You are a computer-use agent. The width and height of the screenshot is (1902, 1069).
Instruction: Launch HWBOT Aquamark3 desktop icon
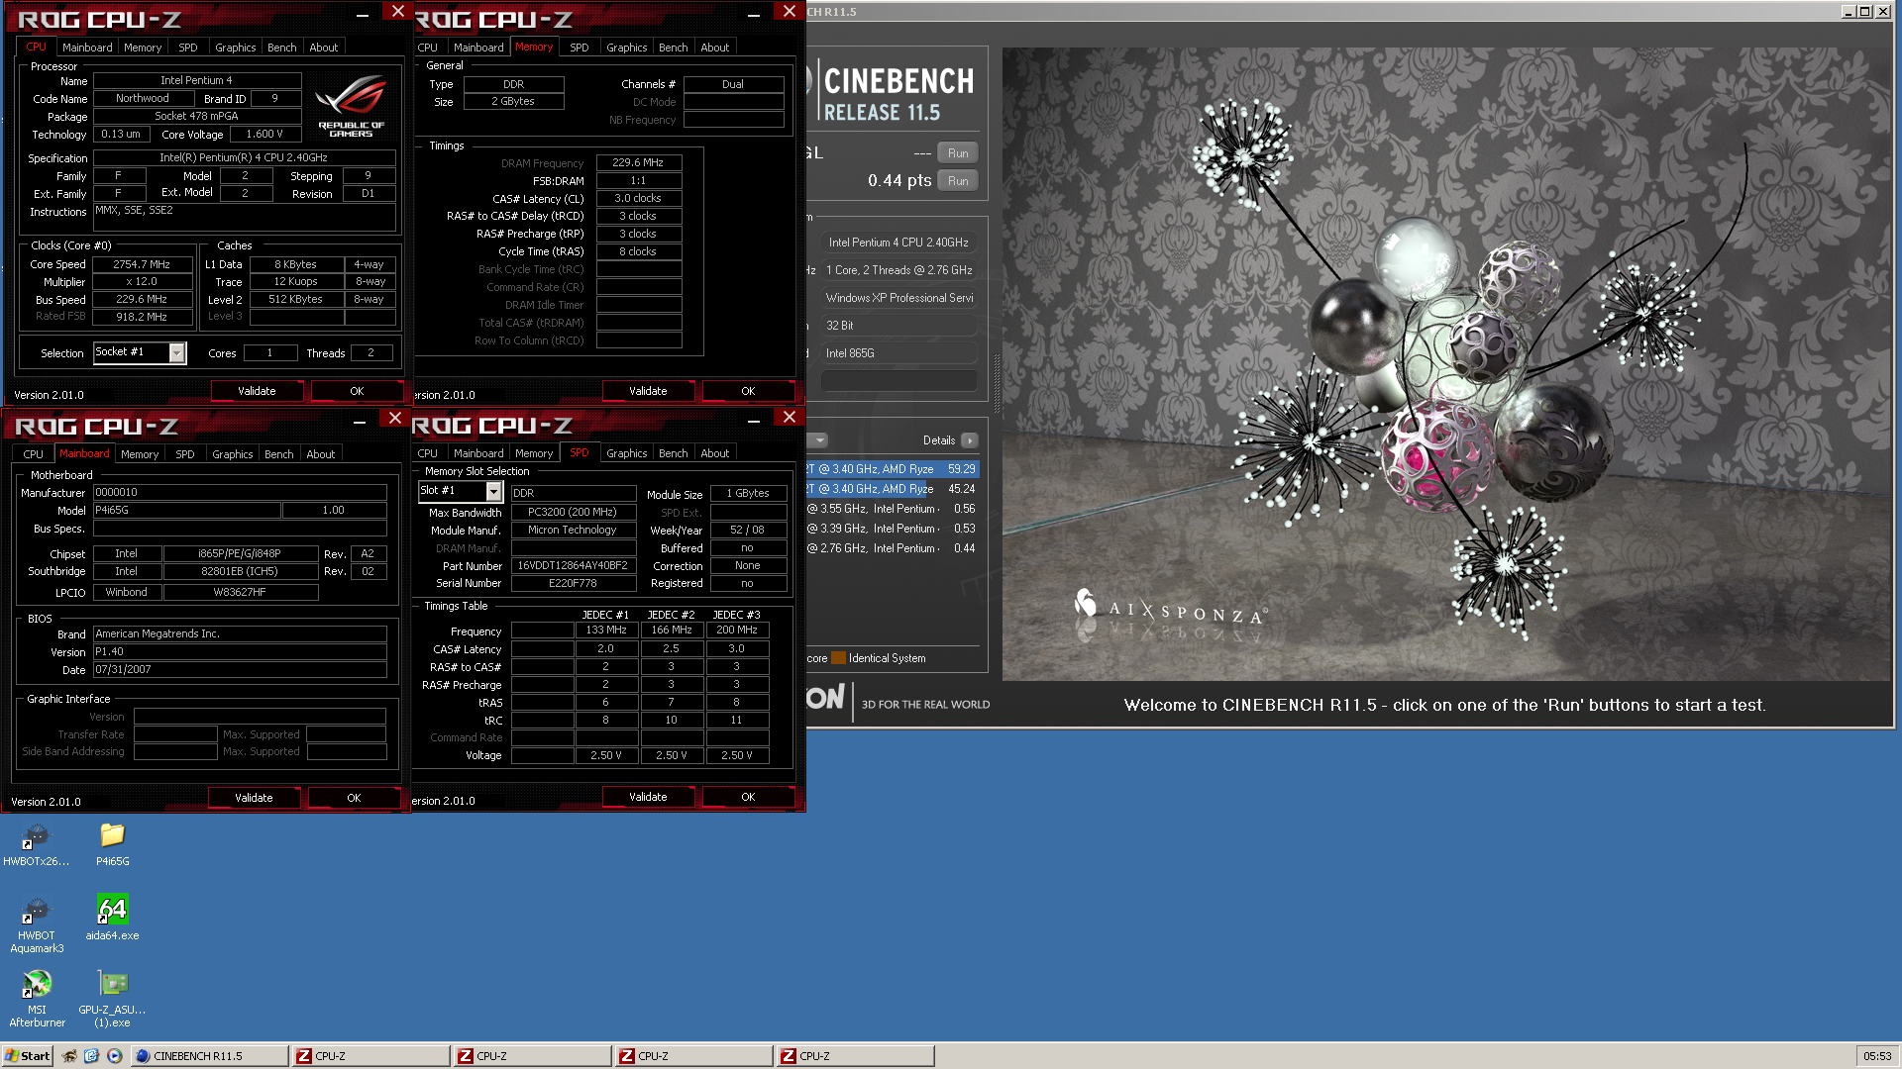point(36,924)
